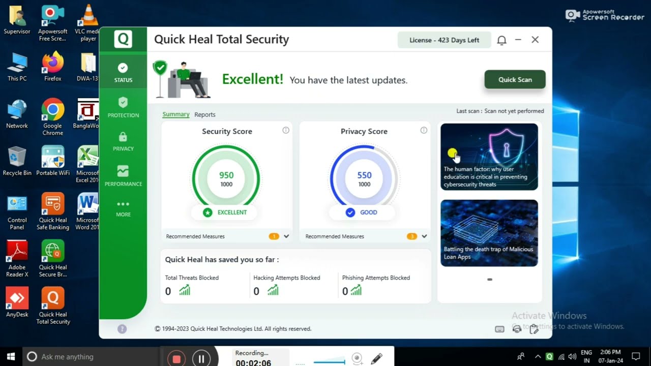This screenshot has width=651, height=366.
Task: Start a Quick Scan
Action: (515, 79)
